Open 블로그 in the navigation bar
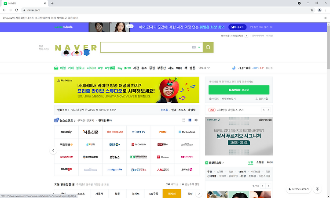This screenshot has width=330, height=198. 80,68
